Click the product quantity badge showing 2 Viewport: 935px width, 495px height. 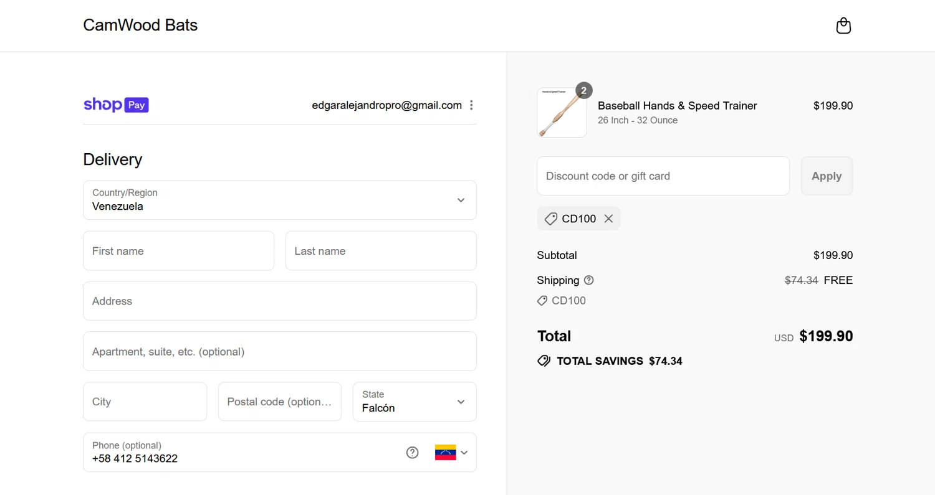[583, 90]
